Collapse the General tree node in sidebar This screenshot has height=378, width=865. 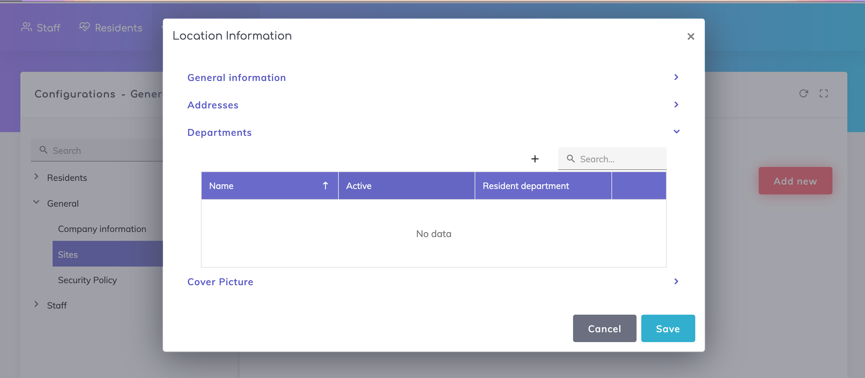click(x=36, y=202)
